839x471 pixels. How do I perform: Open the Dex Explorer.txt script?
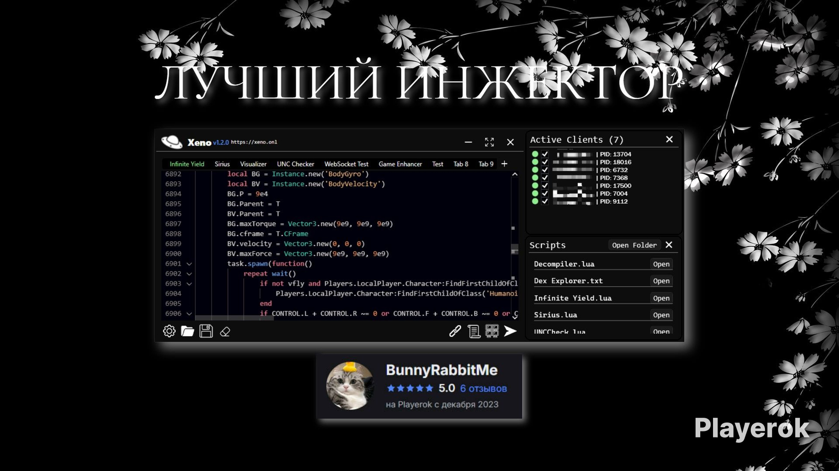click(x=661, y=281)
